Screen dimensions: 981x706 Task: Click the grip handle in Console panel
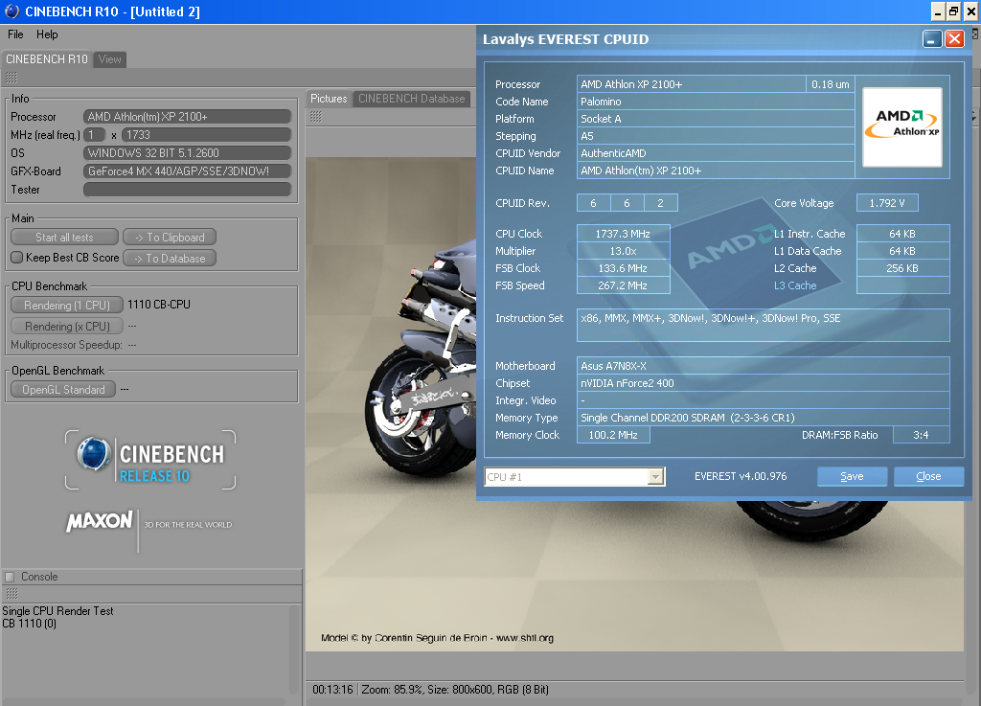(x=11, y=593)
